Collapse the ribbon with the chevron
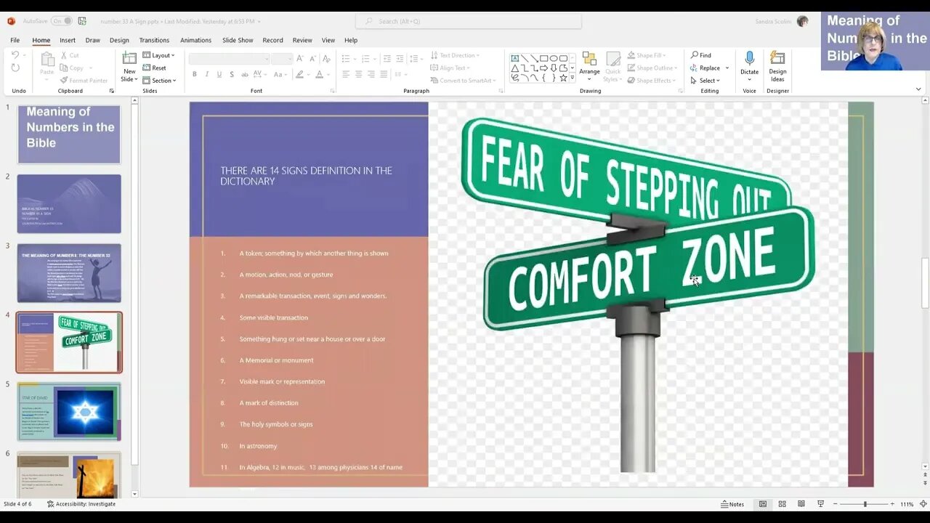The width and height of the screenshot is (930, 523). tap(918, 90)
